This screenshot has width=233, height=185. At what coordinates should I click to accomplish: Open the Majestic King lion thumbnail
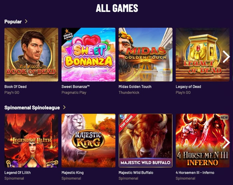pos(89,140)
